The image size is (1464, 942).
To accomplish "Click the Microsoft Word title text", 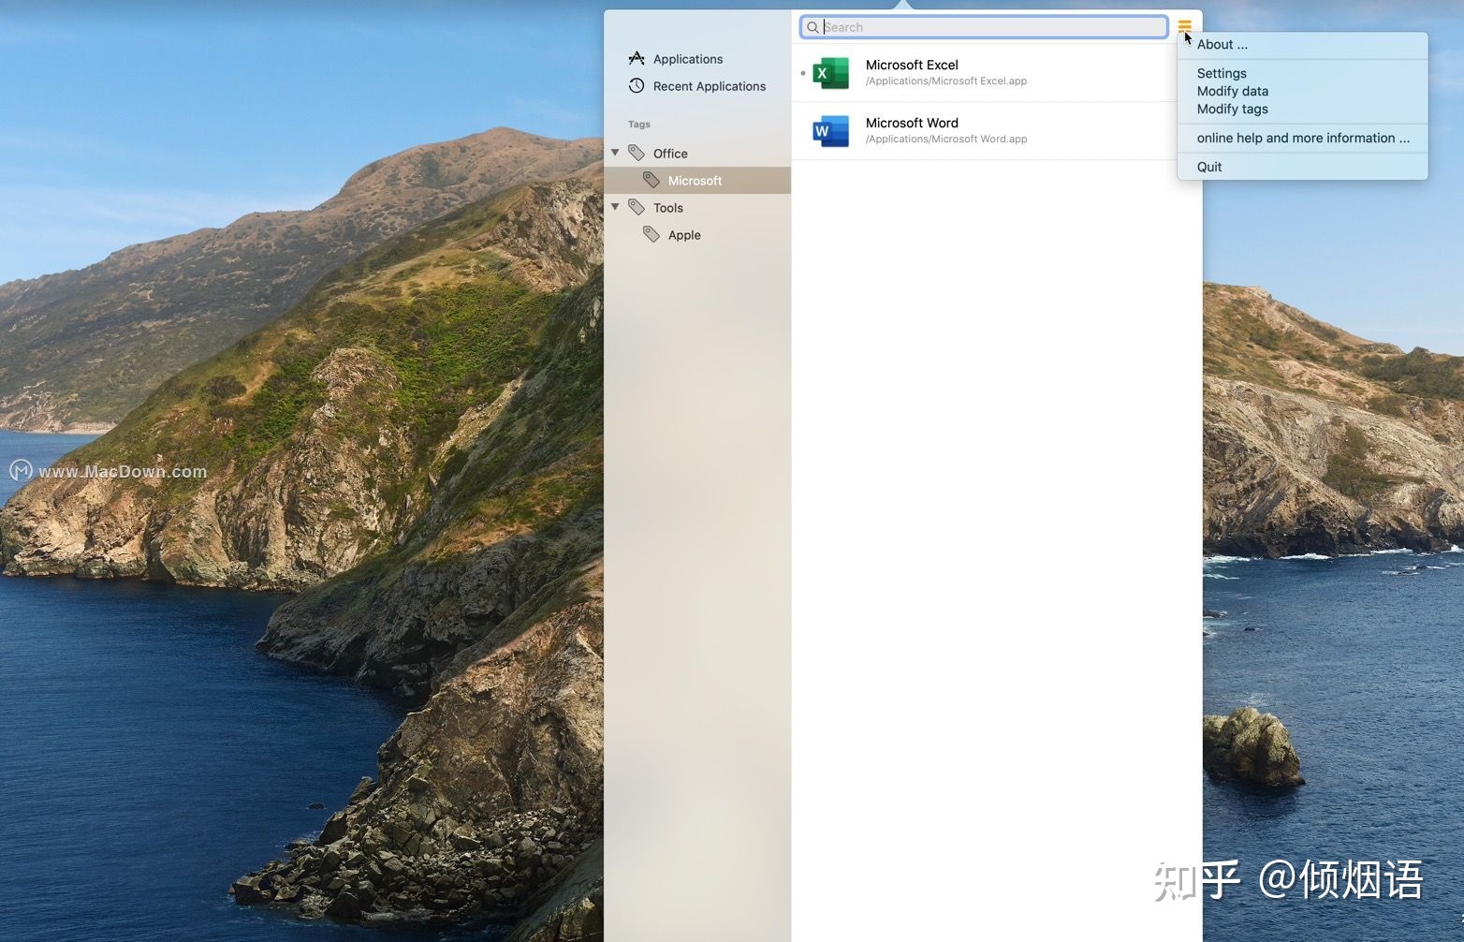I will (912, 123).
